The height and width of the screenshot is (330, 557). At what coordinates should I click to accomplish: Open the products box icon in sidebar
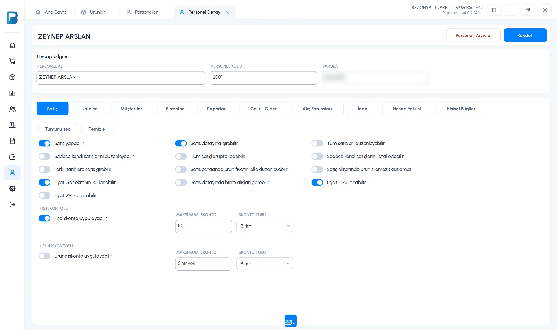coord(12,77)
